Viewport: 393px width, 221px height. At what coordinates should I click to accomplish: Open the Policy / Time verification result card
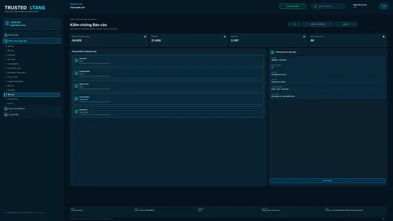point(168,86)
